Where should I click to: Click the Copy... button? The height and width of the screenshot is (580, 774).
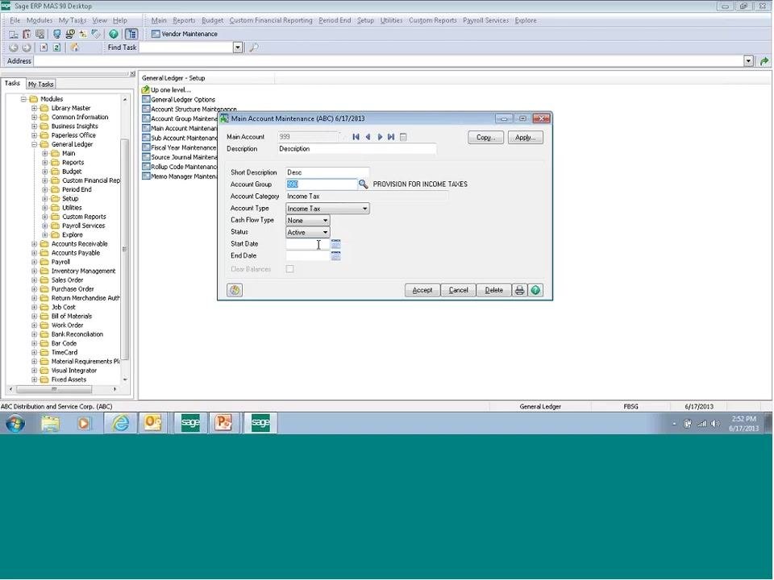coord(485,138)
